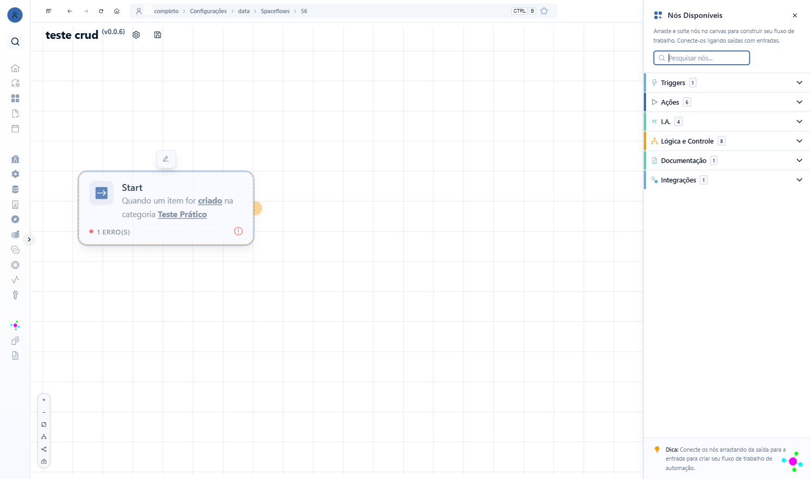Open the 'data' breadcrumb
Viewport: 810px width, 479px height.
pos(244,11)
